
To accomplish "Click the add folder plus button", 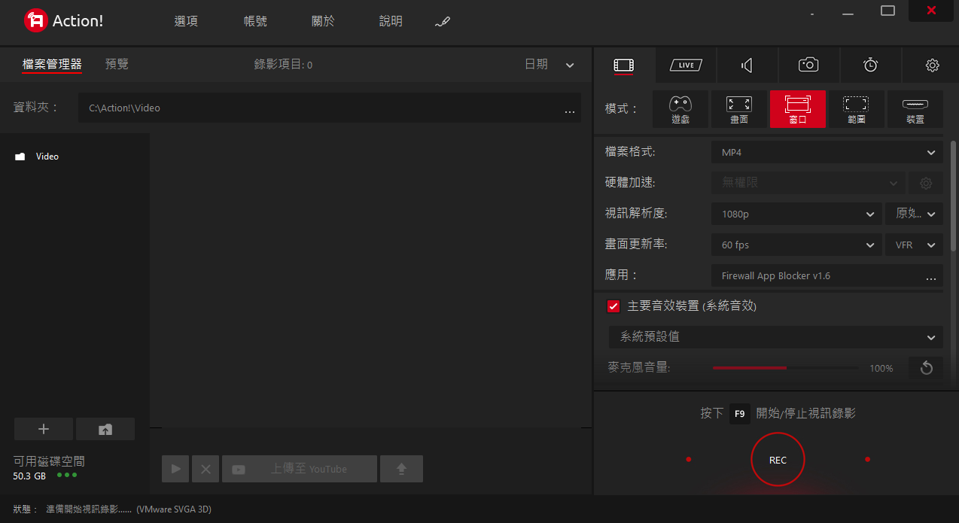I will (x=44, y=429).
